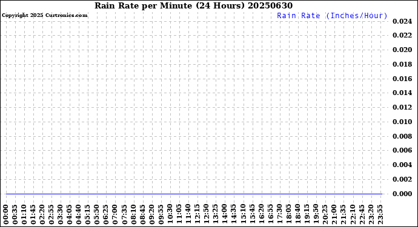418x227 pixels.
Task: Click the 0.016 y-axis value
Action: click(402, 79)
